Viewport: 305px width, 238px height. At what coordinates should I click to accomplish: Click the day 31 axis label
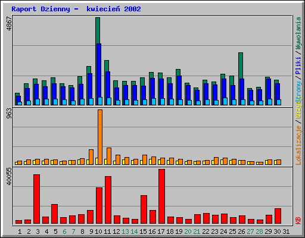pyautogui.click(x=286, y=231)
